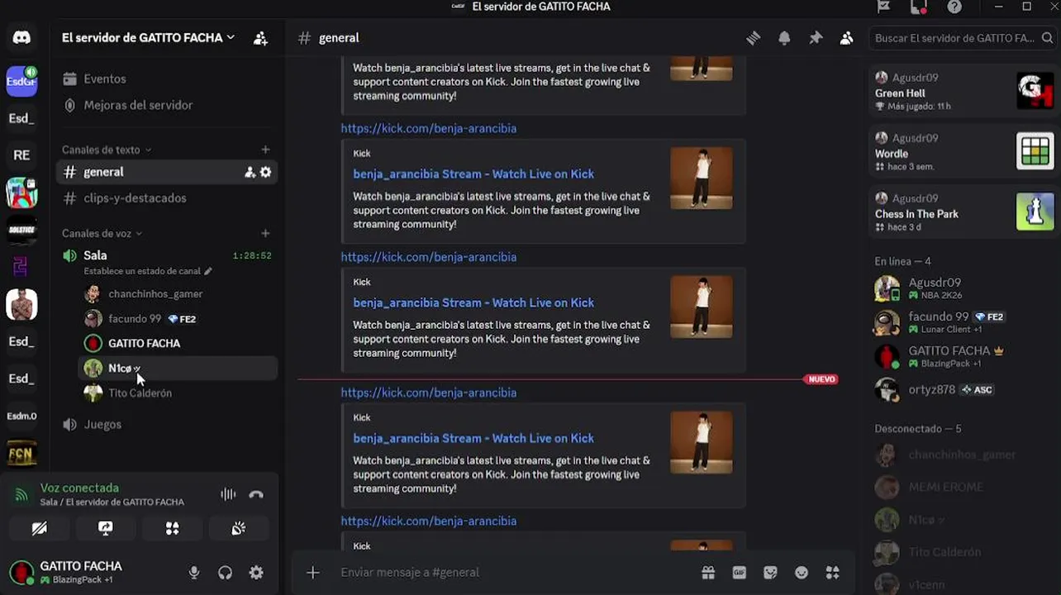Collapse the Canales de texto category
The width and height of the screenshot is (1061, 595).
pos(107,150)
